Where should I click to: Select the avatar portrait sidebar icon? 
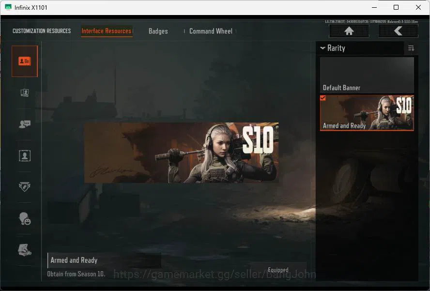(x=25, y=155)
